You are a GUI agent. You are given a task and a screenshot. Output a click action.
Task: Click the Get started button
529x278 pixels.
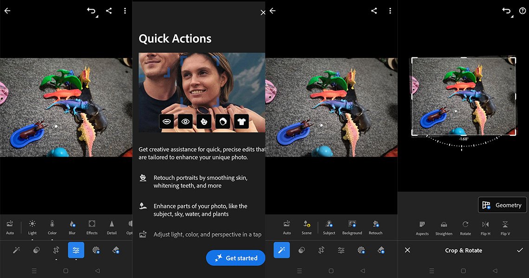pos(236,258)
